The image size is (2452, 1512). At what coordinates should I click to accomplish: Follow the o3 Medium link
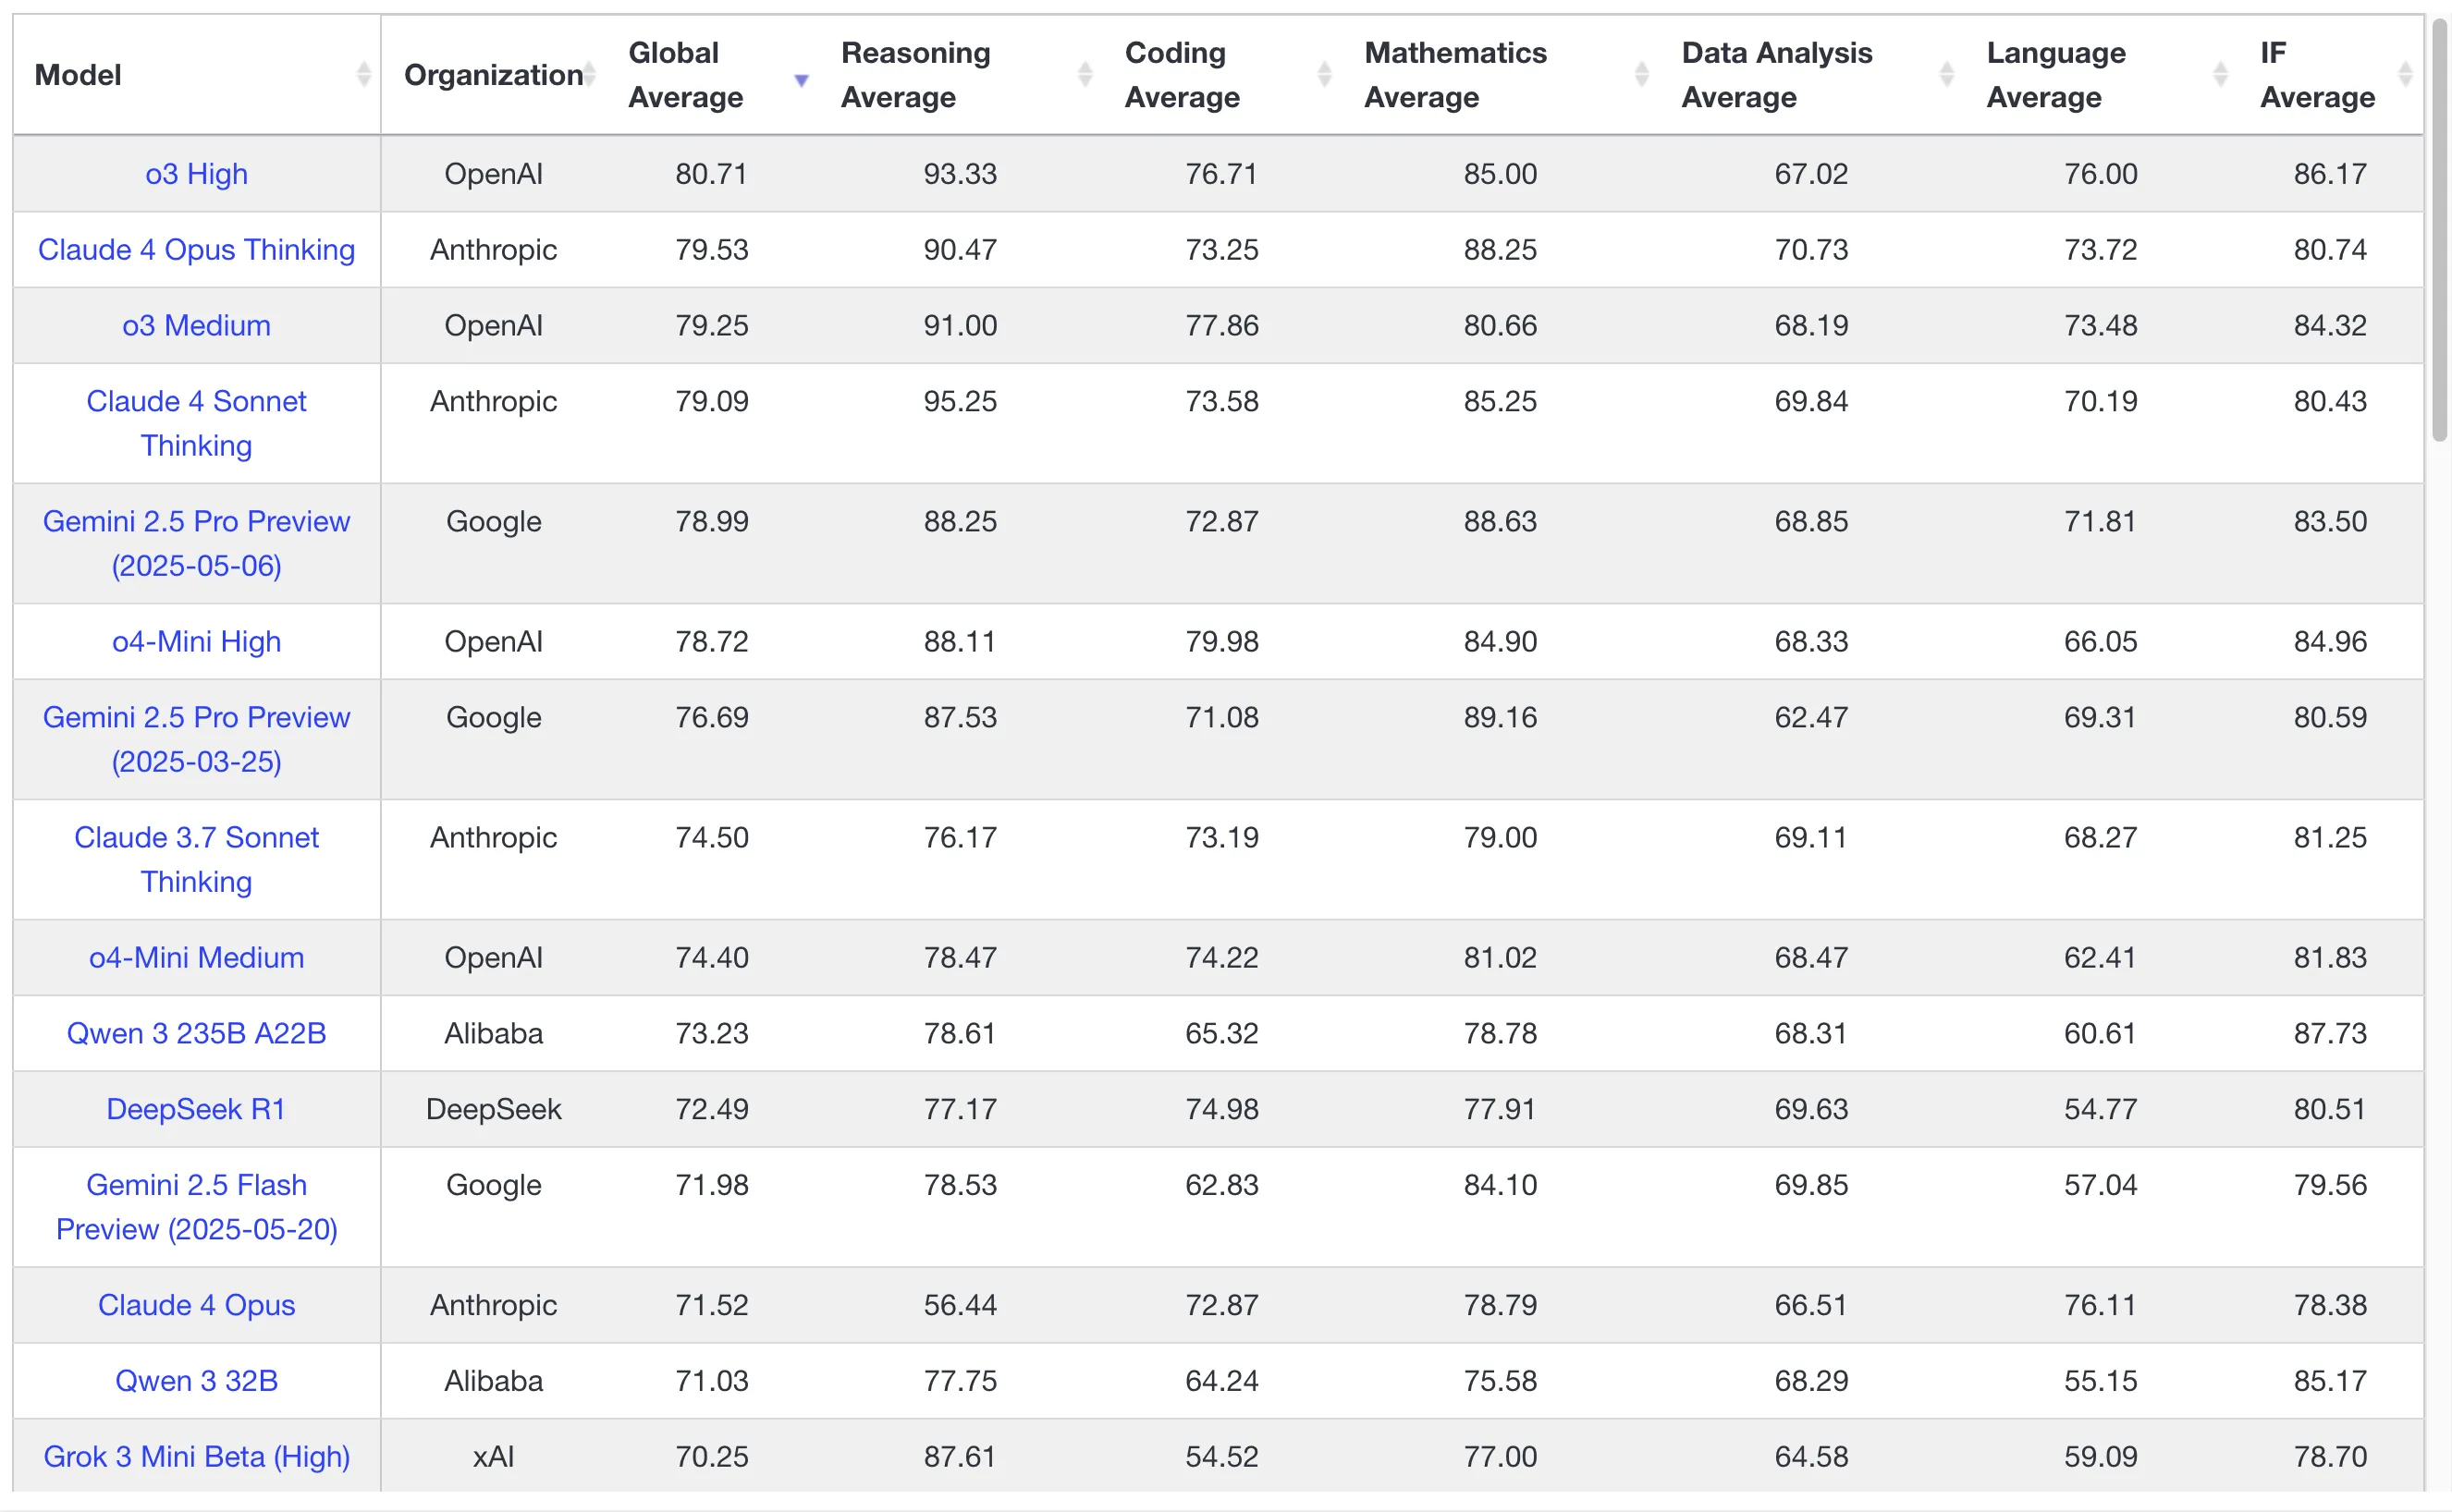coord(196,326)
